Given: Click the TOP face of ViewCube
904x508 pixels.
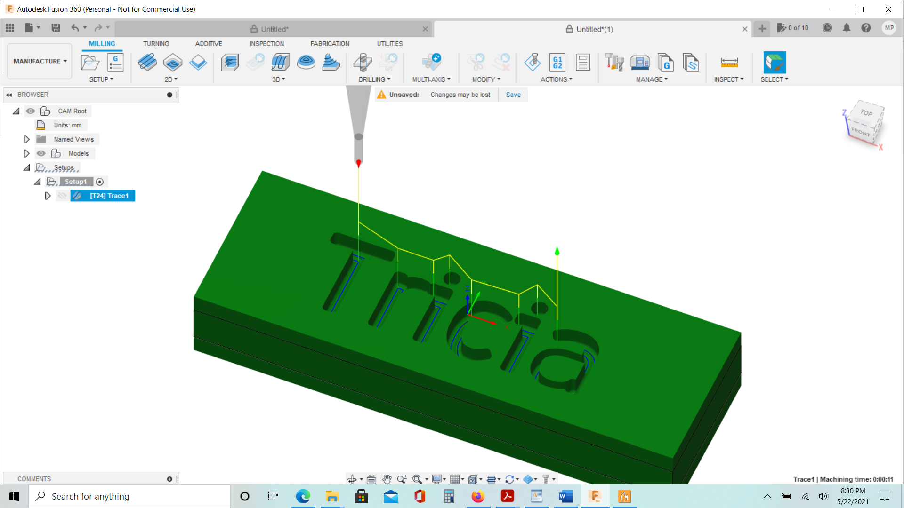Looking at the screenshot, I should click(866, 112).
